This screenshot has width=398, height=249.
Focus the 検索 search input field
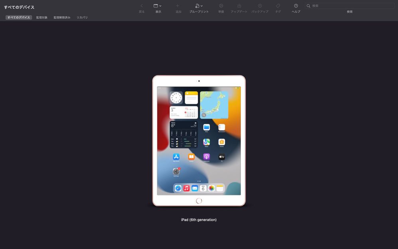[x=349, y=6]
